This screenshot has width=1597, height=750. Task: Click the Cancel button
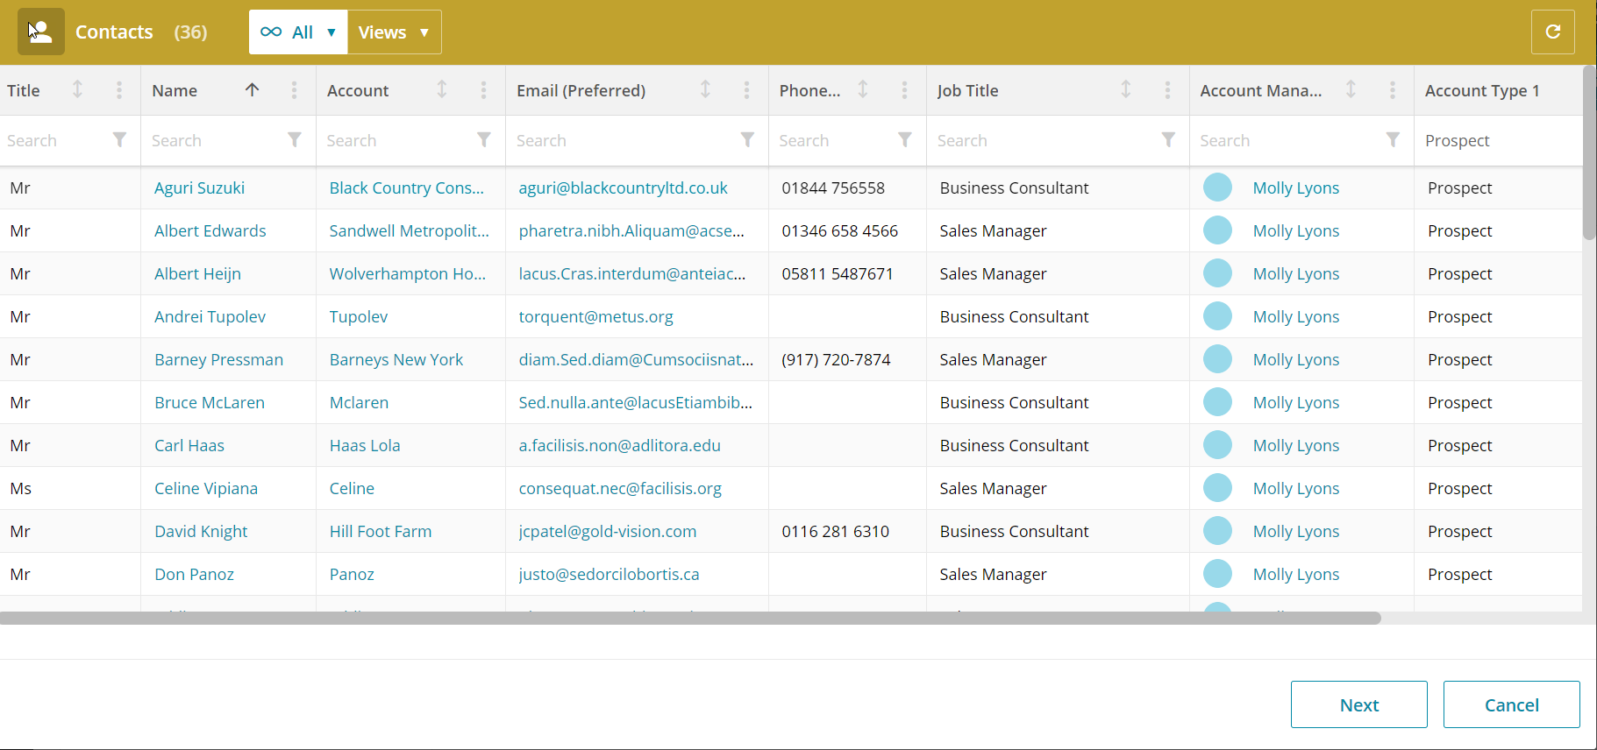[x=1511, y=704]
